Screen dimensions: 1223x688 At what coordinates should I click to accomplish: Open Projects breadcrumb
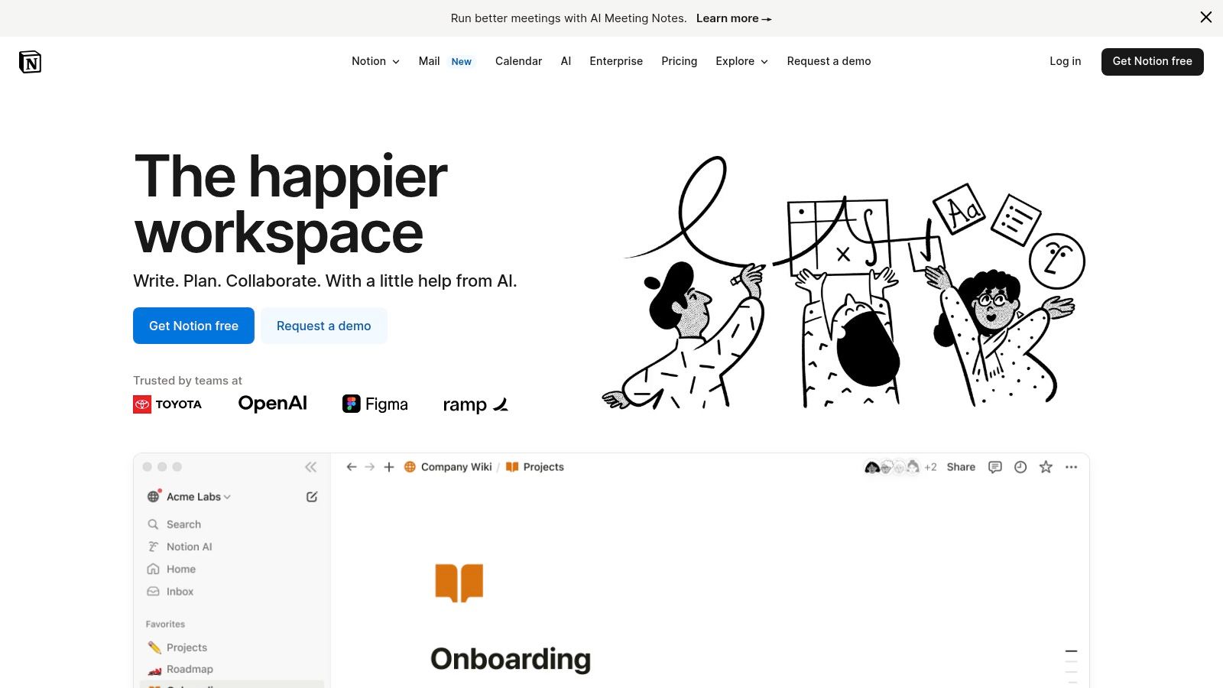point(535,467)
